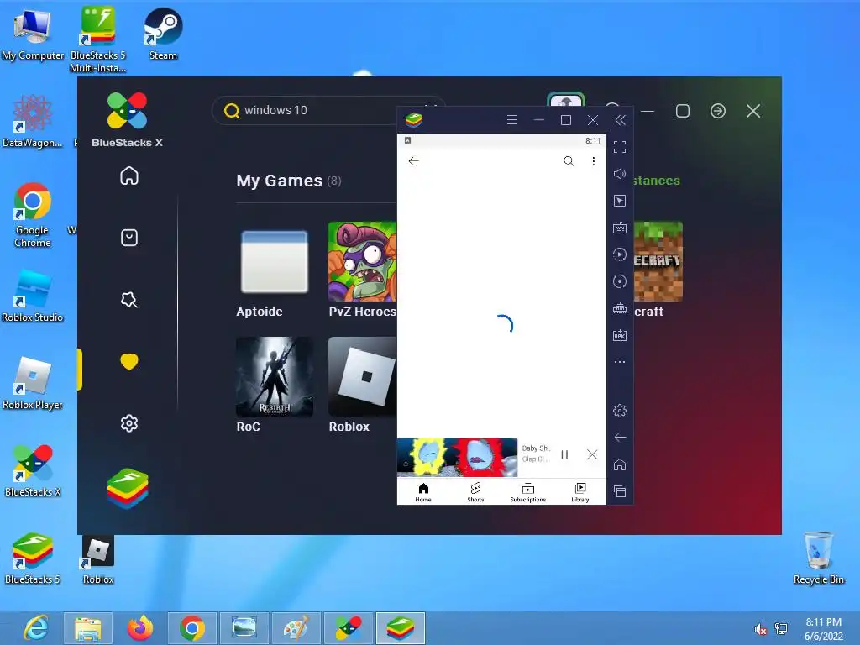Open Google Chrome desktop shortcut
This screenshot has width=860, height=645.
(x=33, y=215)
